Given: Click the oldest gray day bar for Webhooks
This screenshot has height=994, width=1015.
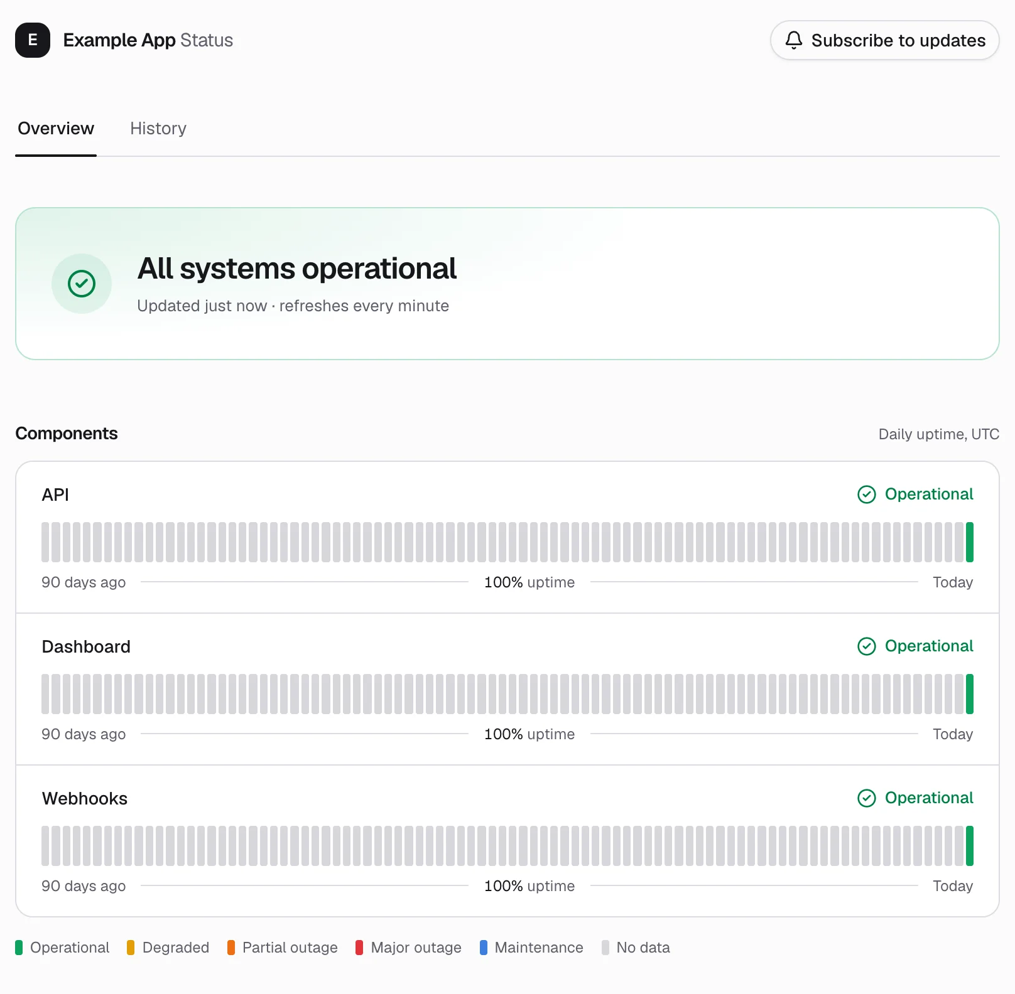Looking at the screenshot, I should click(45, 846).
